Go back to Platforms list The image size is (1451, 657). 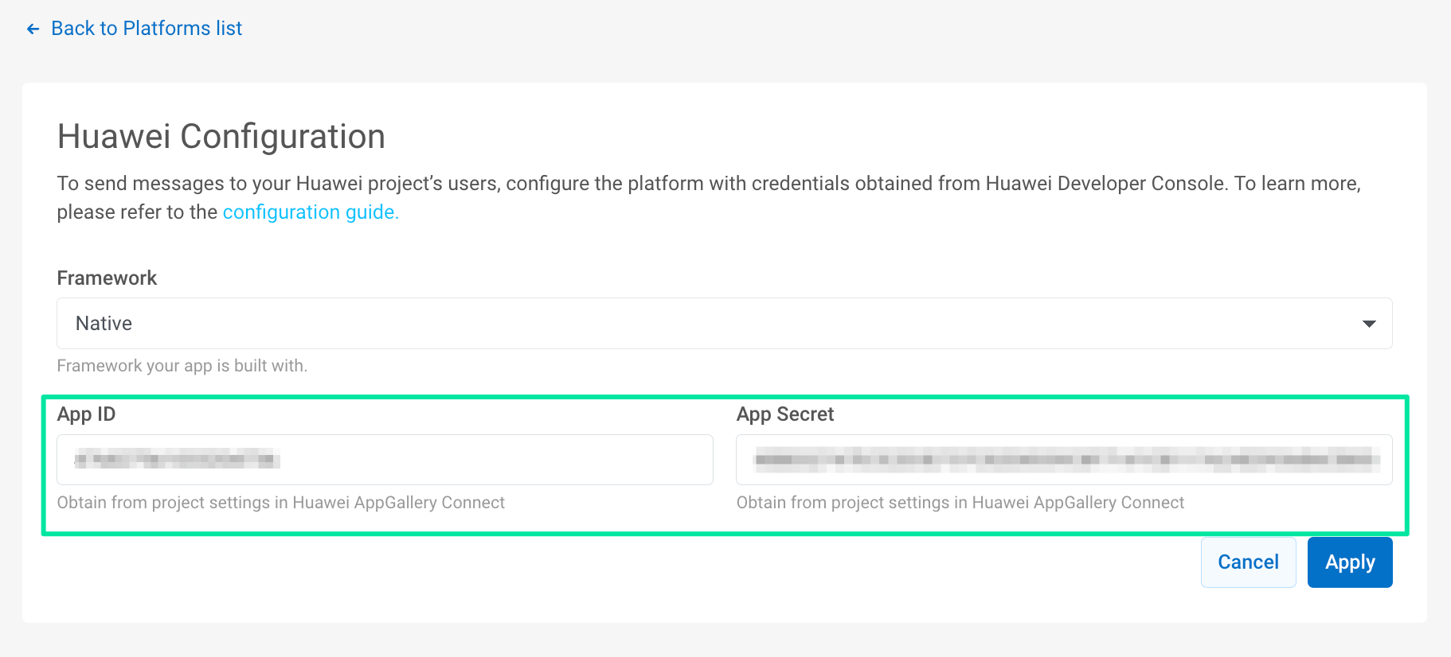click(147, 29)
